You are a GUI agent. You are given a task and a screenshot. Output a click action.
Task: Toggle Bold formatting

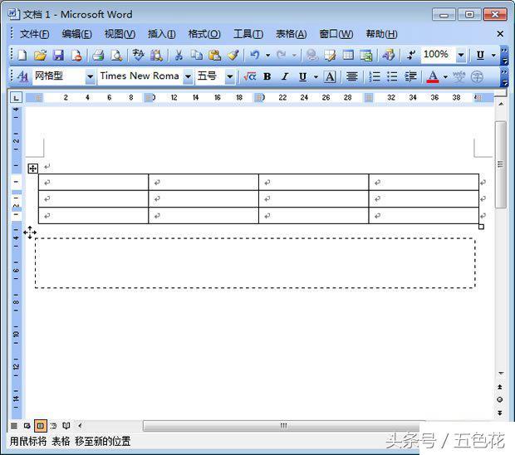coord(267,76)
